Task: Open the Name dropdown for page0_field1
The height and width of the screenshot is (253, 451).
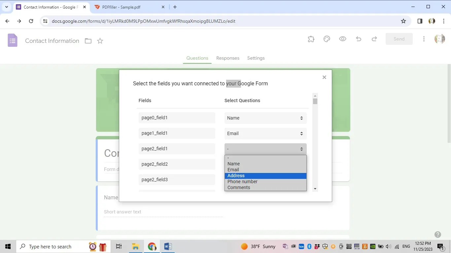Action: pos(265,118)
